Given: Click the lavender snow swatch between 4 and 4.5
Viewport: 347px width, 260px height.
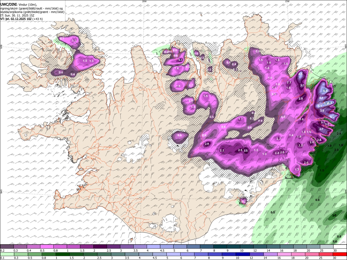Looking at the screenshot, I should click(x=153, y=246).
